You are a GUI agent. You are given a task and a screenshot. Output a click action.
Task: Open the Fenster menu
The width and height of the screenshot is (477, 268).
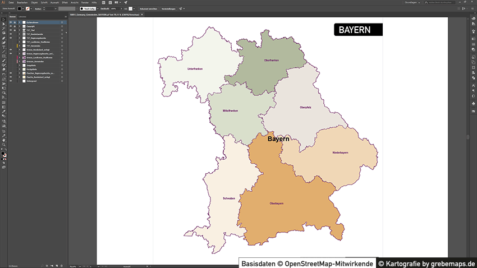(x=85, y=2)
